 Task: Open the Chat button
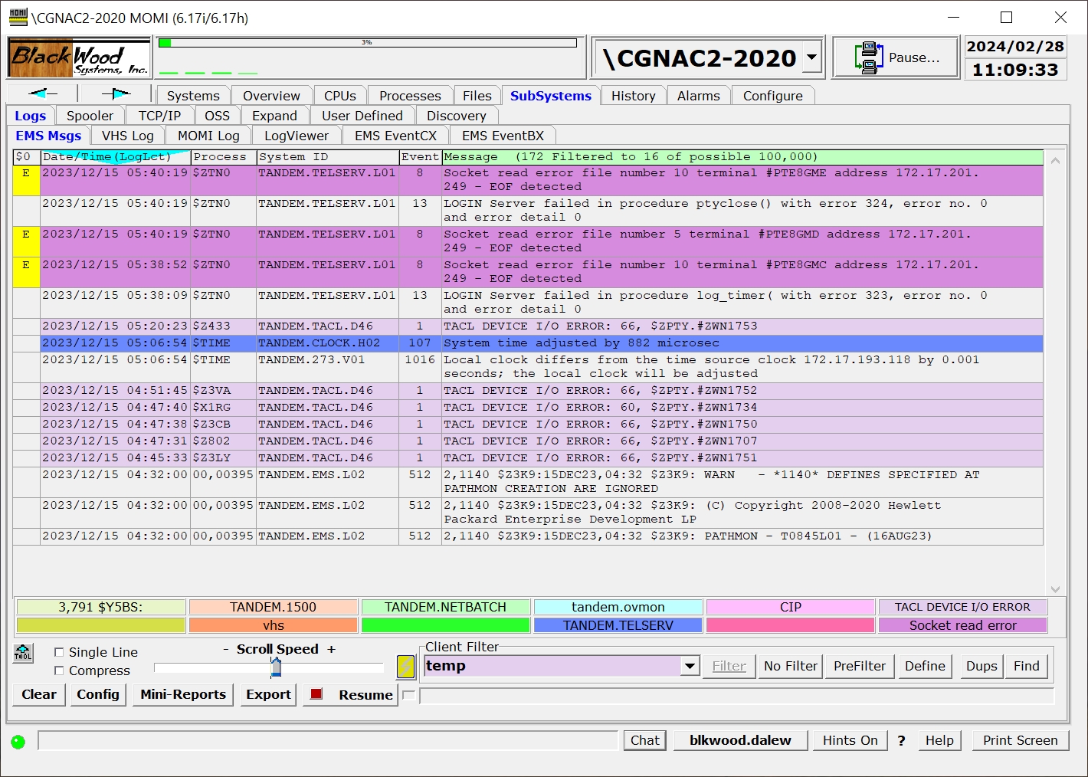click(644, 740)
